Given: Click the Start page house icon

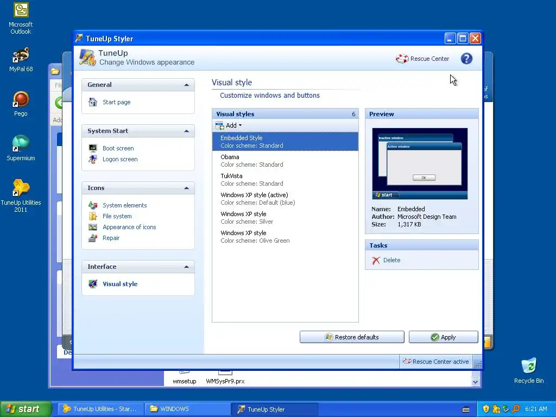Looking at the screenshot, I should coord(92,102).
